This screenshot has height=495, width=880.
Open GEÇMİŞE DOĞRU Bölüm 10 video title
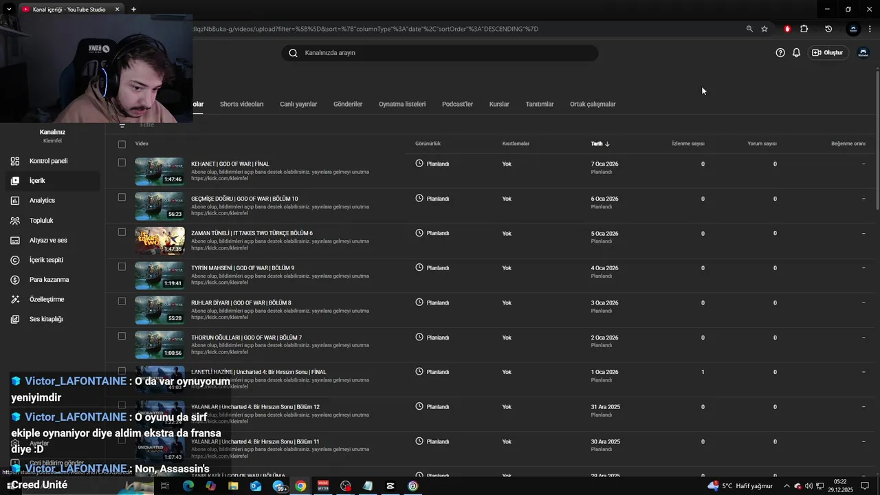[x=244, y=199]
